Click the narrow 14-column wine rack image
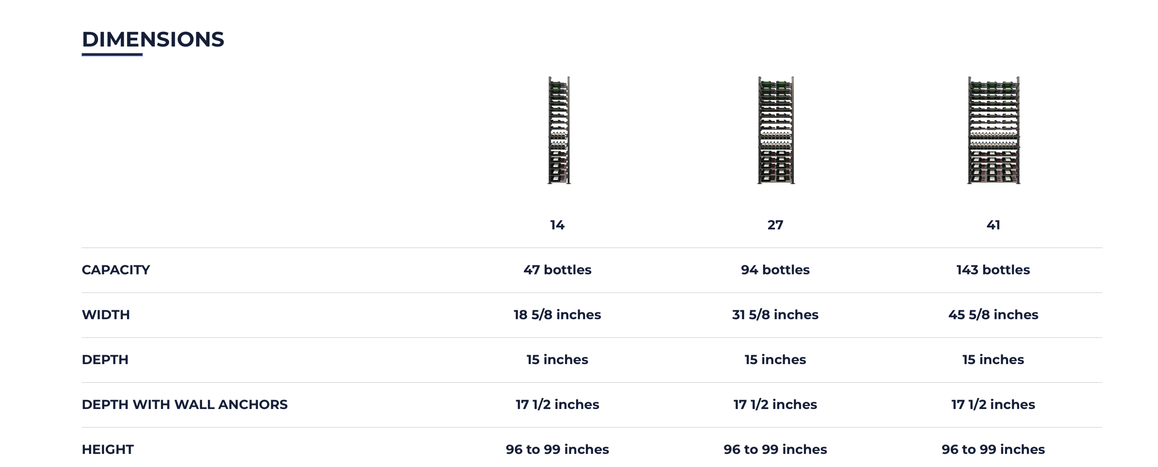Viewport: 1158px width, 467px height. pyautogui.click(x=559, y=130)
